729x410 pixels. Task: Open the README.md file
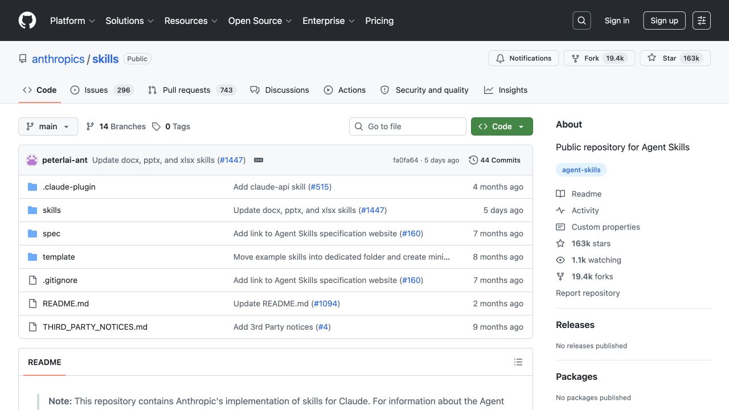[x=66, y=304]
